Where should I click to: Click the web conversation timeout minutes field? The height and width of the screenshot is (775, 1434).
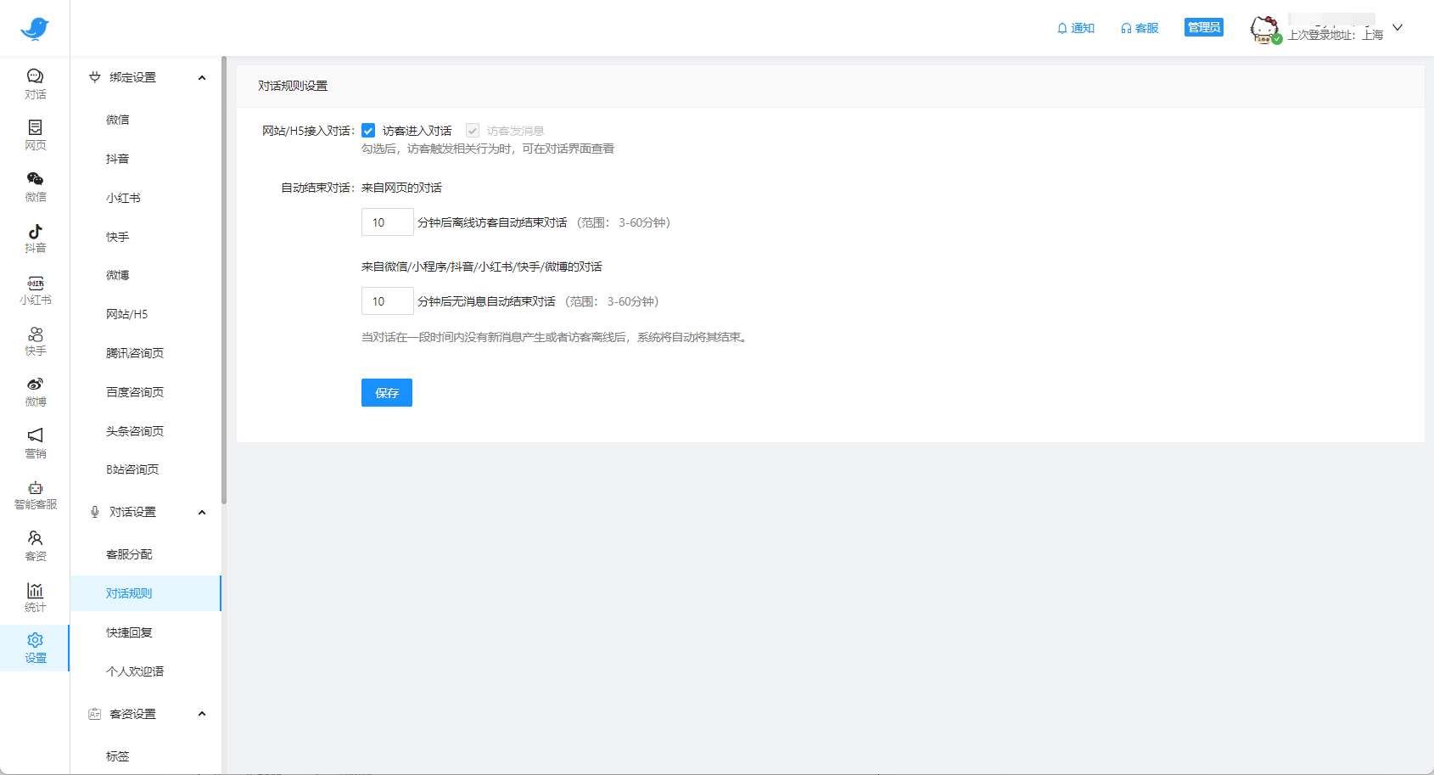[x=387, y=222]
